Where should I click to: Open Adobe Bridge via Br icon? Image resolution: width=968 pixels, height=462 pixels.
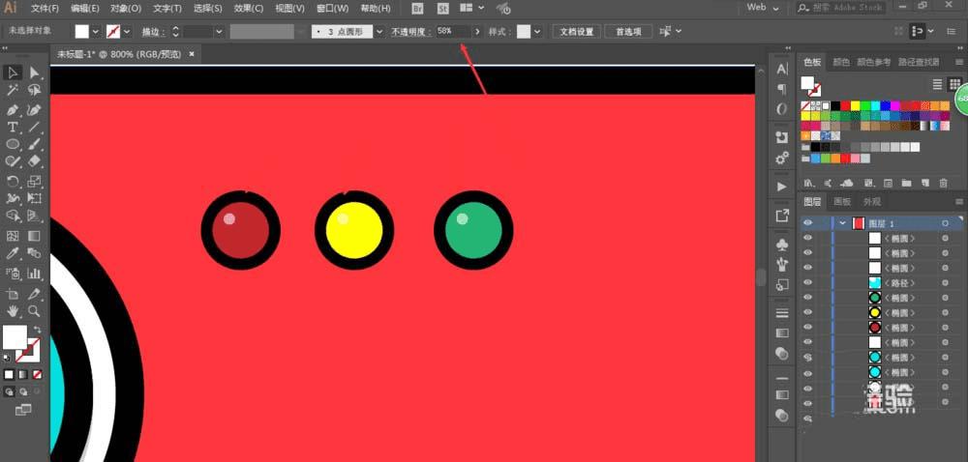(418, 9)
